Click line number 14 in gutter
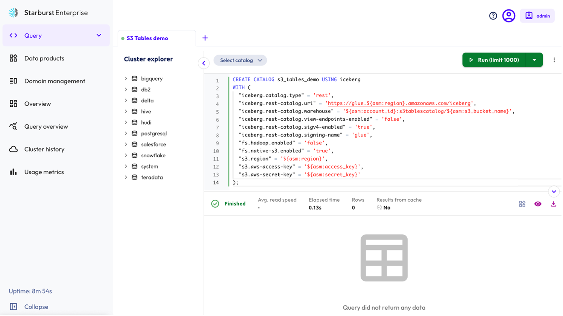 click(x=216, y=183)
